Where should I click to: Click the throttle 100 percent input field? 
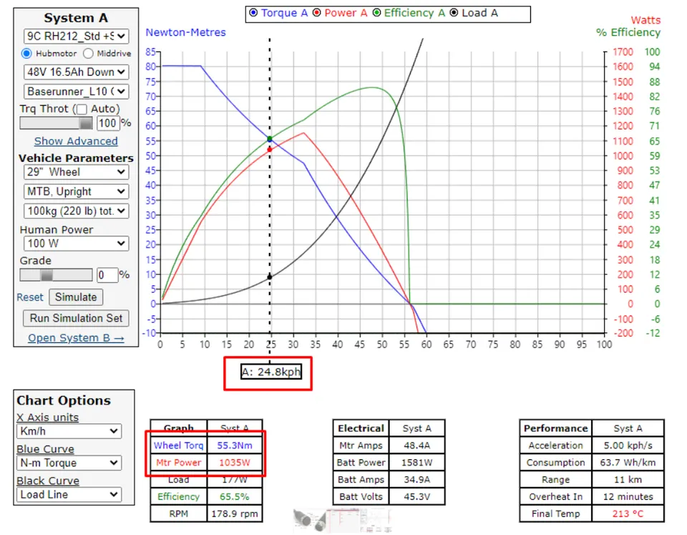point(108,123)
